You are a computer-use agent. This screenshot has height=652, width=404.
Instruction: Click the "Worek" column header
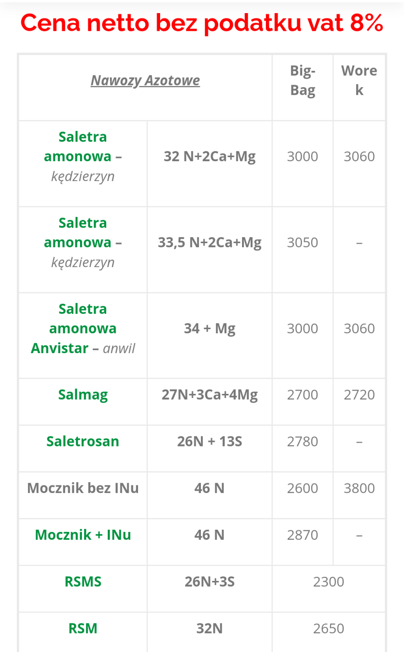click(x=359, y=81)
